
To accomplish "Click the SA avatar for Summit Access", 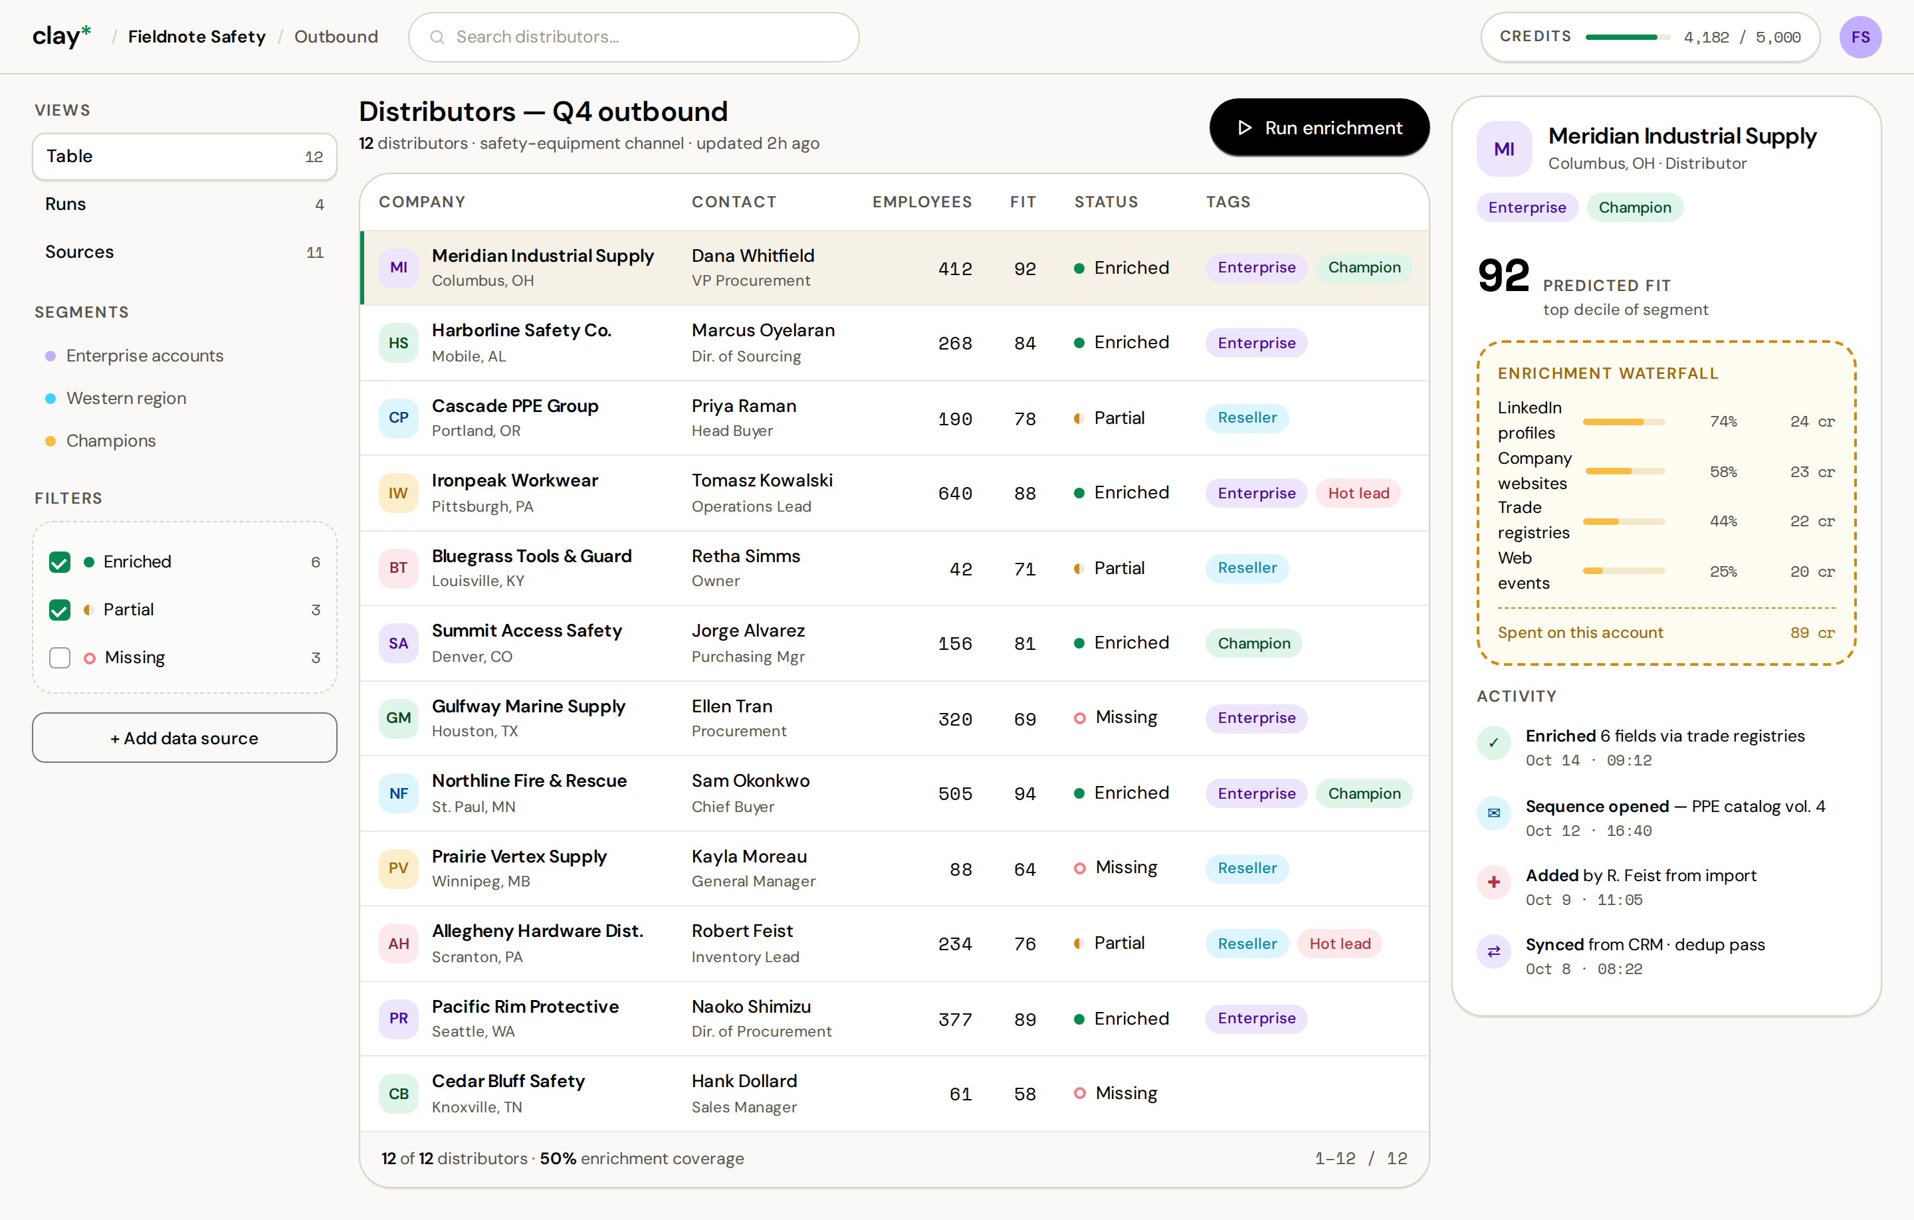I will pyautogui.click(x=398, y=643).
